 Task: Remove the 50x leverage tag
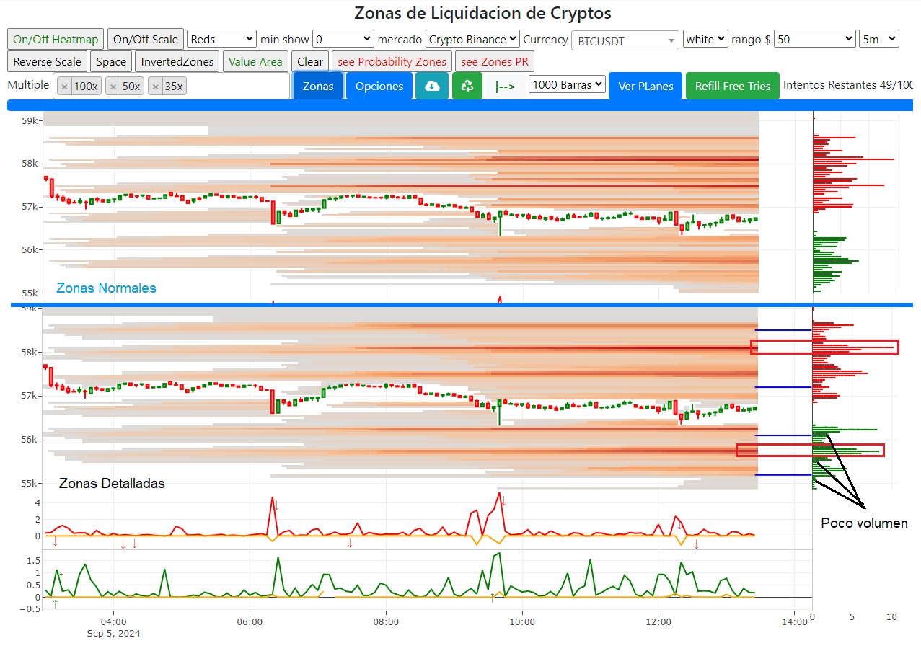(113, 87)
